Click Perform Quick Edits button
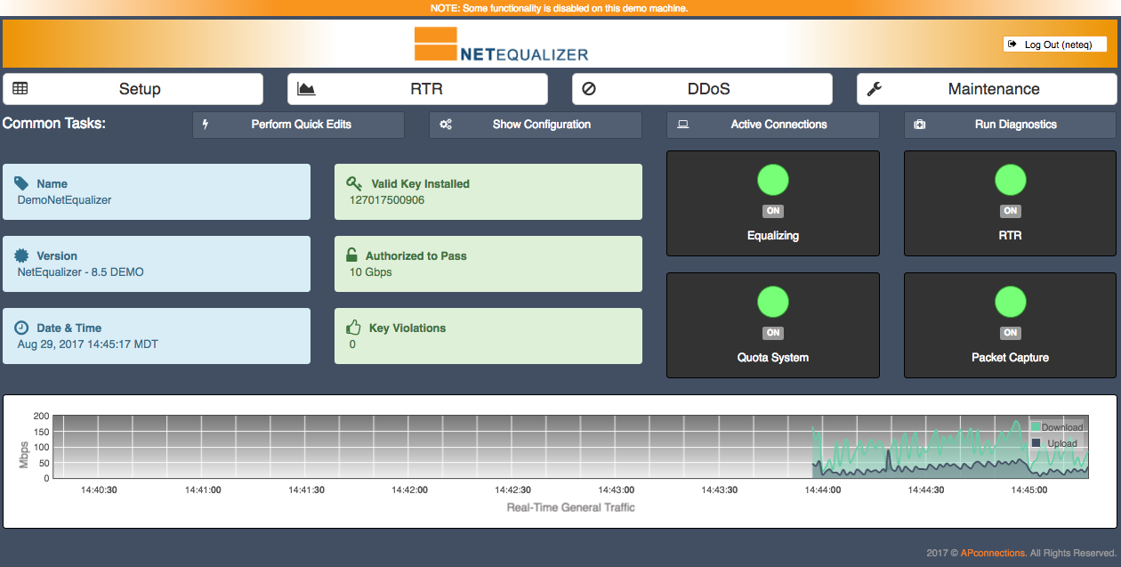Screen dimensions: 1121x567 298,125
